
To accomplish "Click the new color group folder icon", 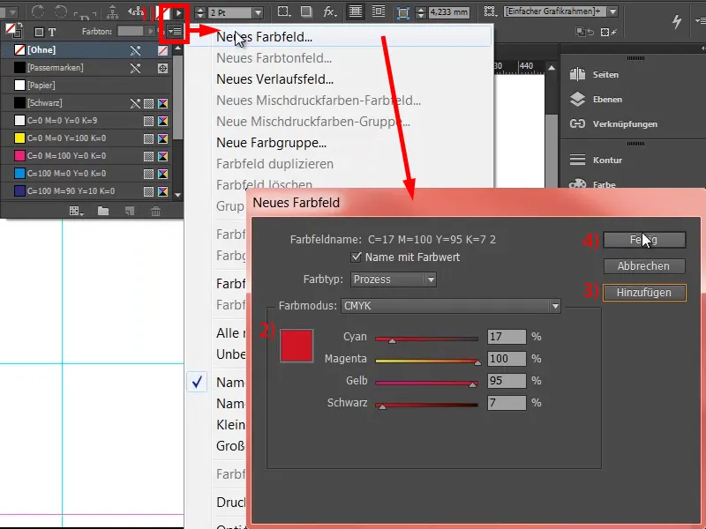I will (x=103, y=211).
